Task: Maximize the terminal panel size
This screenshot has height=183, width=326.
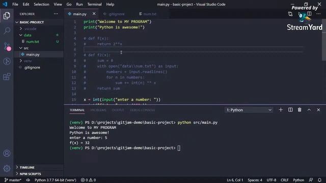Action: coord(309,110)
